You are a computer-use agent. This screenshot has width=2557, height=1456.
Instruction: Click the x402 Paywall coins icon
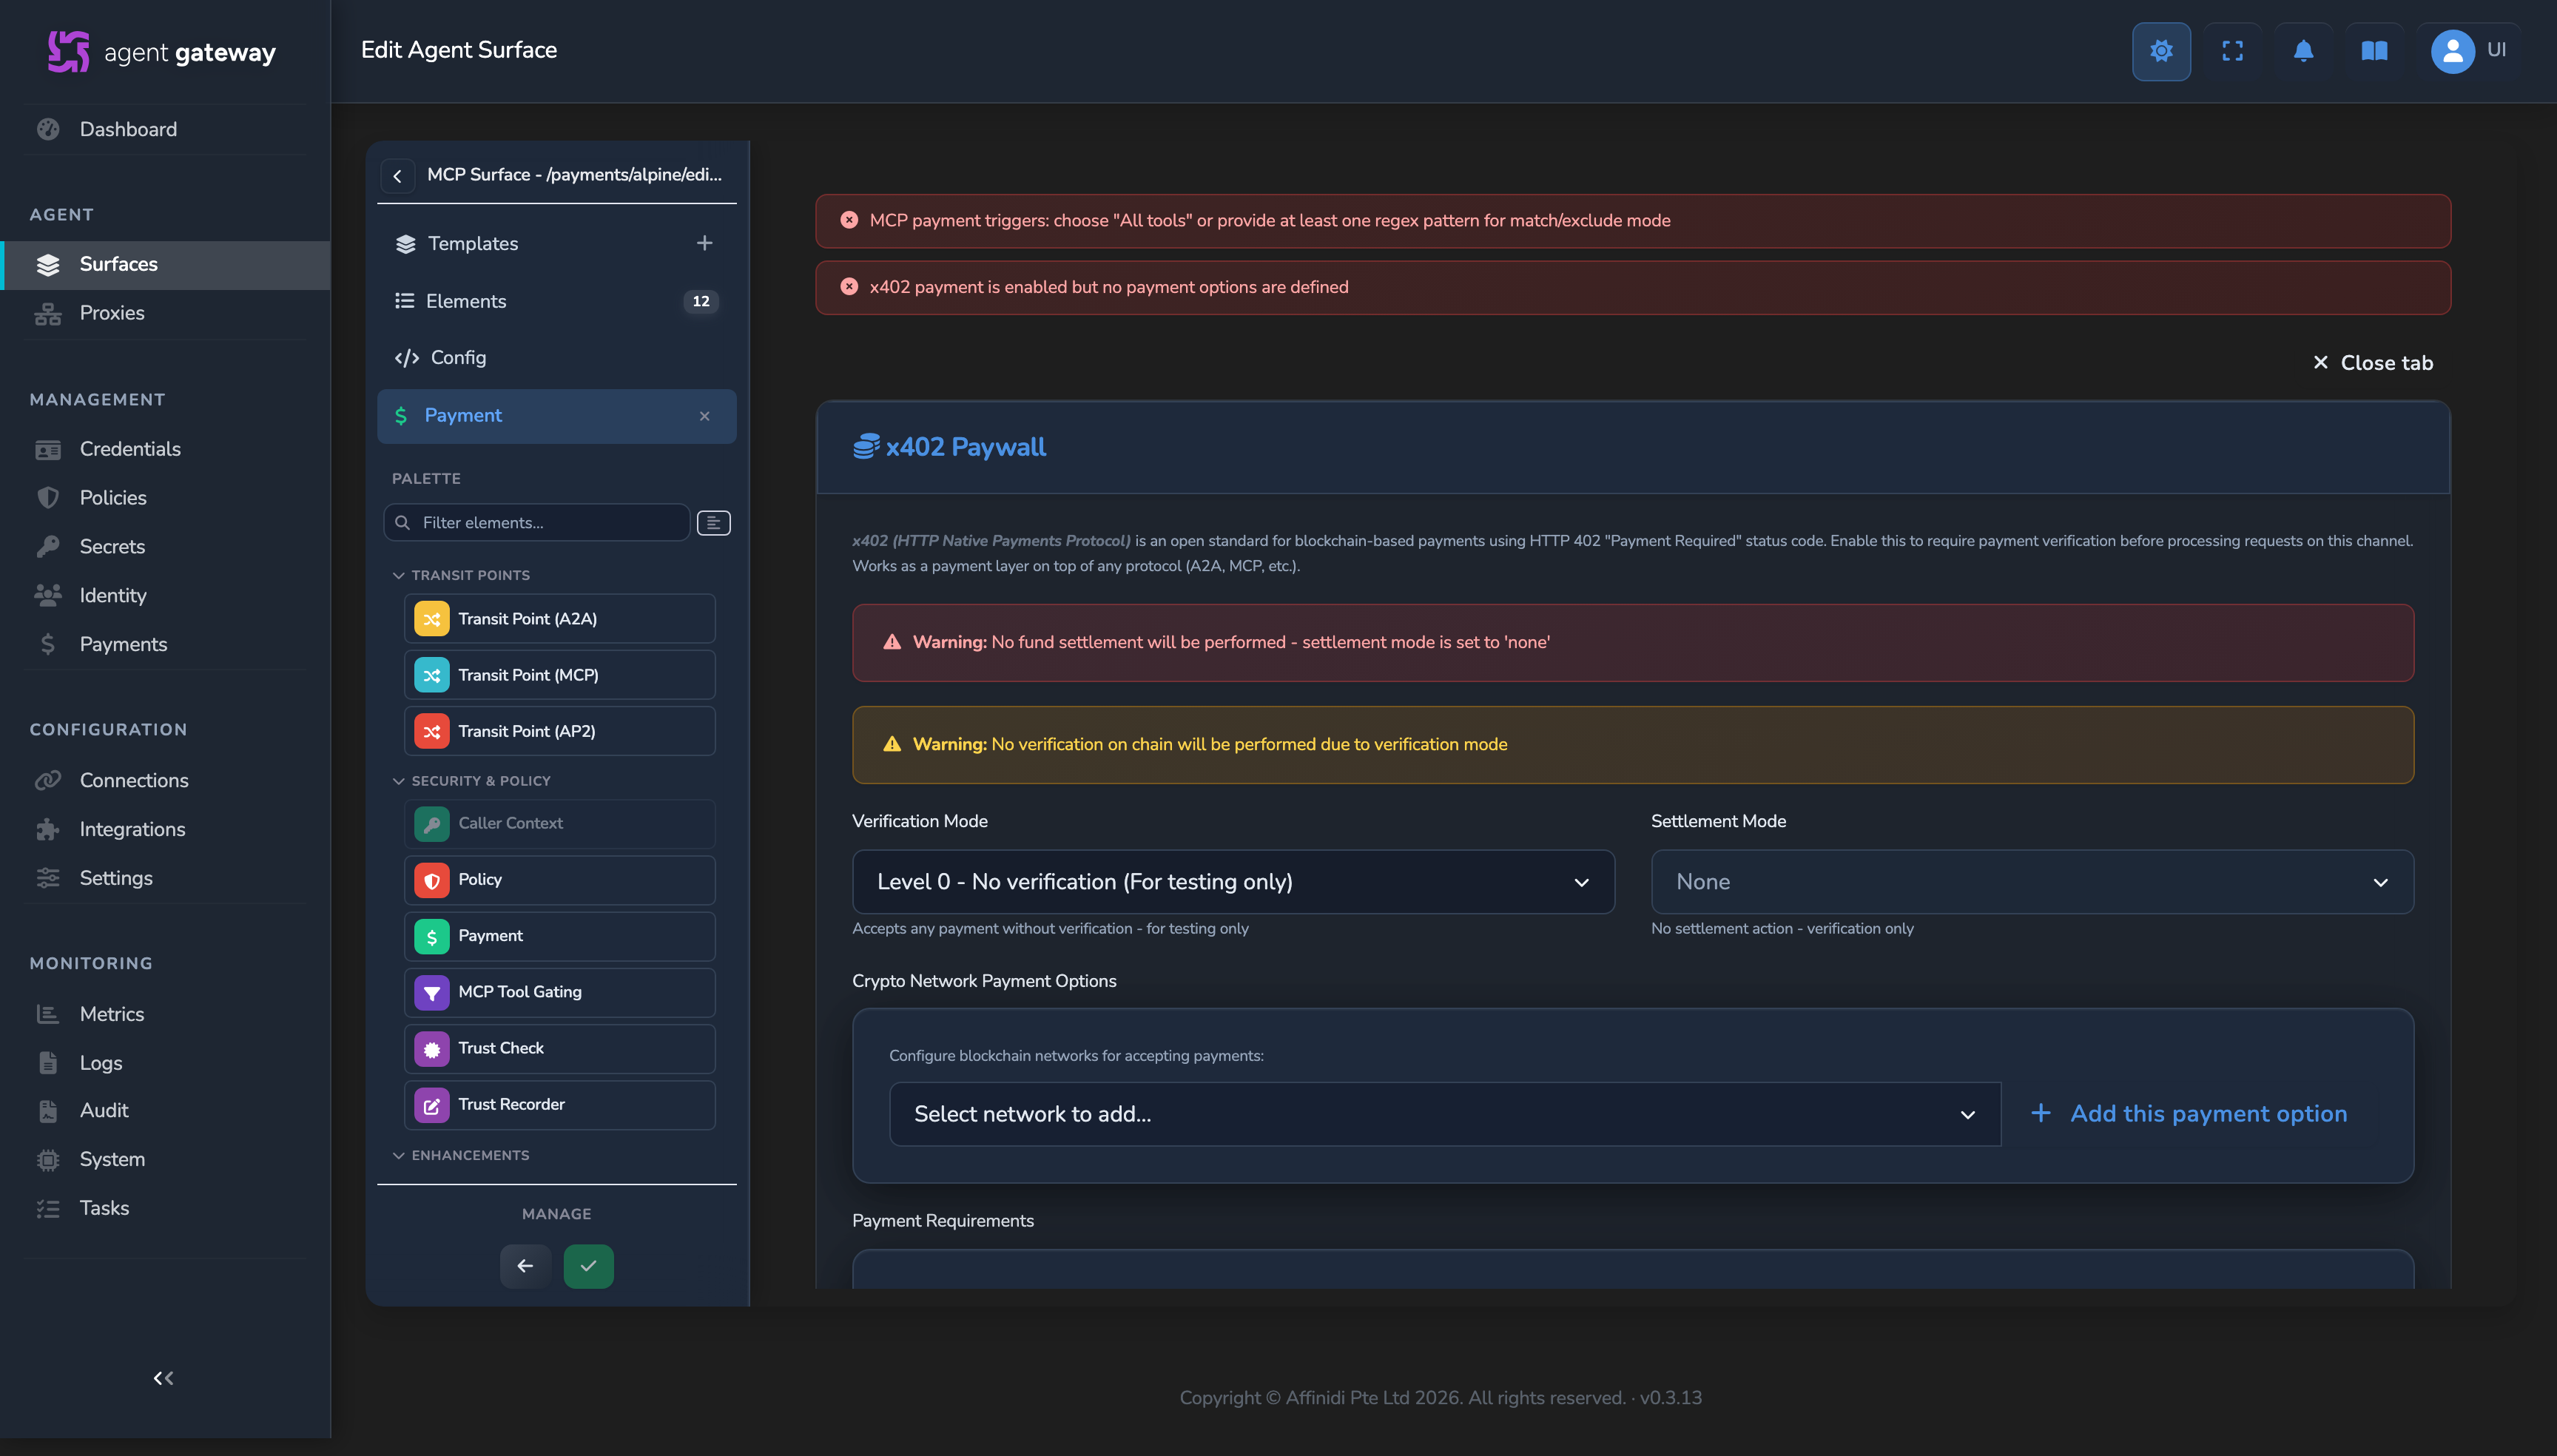coord(866,447)
